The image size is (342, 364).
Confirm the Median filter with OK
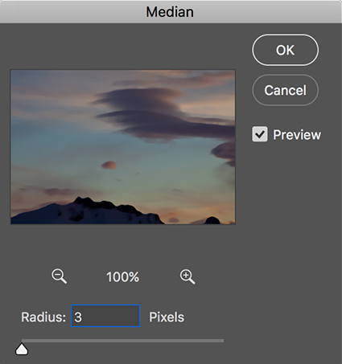285,50
